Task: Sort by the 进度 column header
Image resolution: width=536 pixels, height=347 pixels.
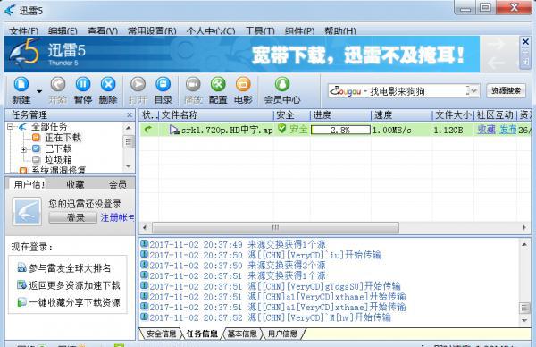Action: point(340,115)
